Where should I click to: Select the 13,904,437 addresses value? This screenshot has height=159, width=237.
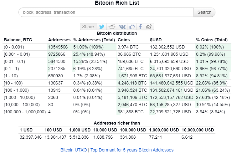click(55, 137)
